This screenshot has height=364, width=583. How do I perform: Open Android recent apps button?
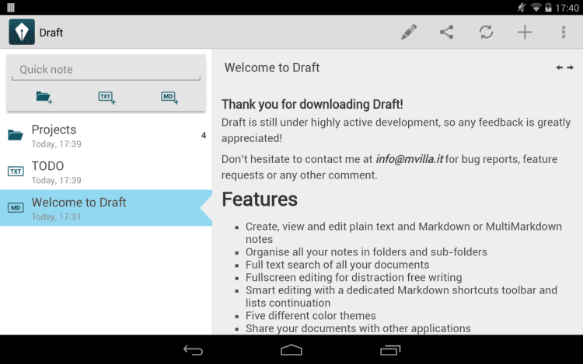390,350
